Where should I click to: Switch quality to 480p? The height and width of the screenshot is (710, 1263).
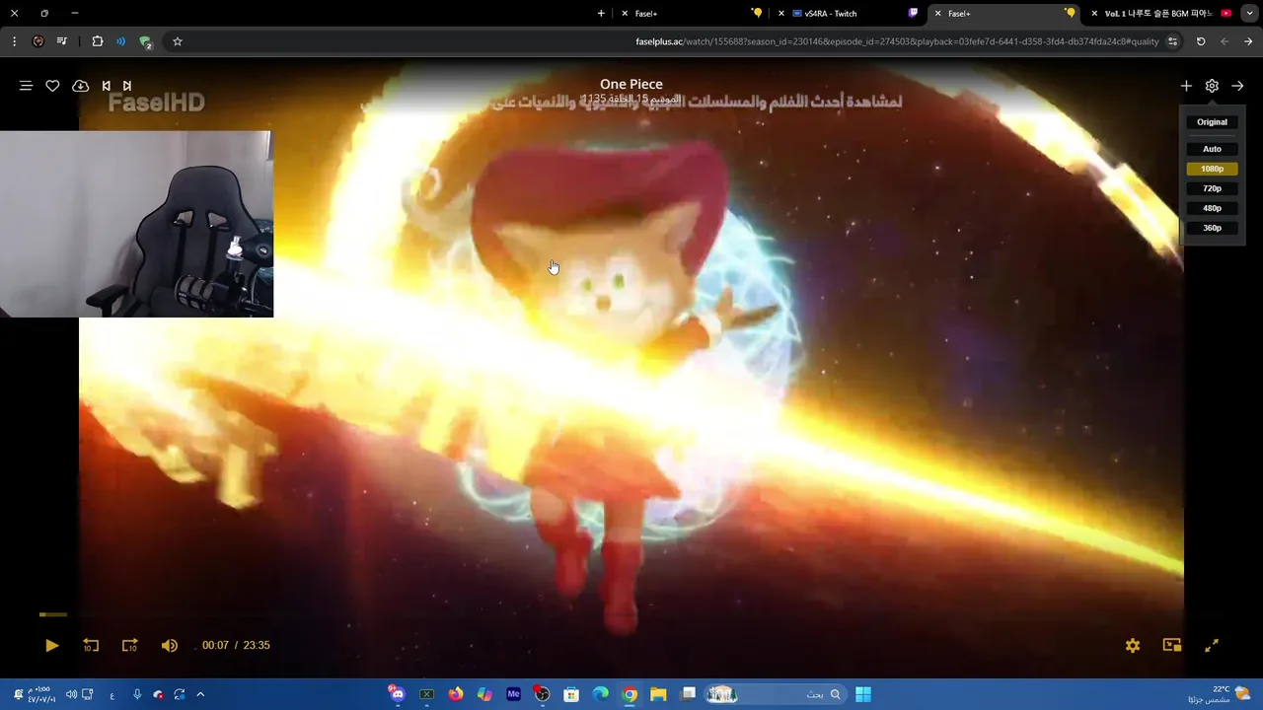pyautogui.click(x=1212, y=208)
